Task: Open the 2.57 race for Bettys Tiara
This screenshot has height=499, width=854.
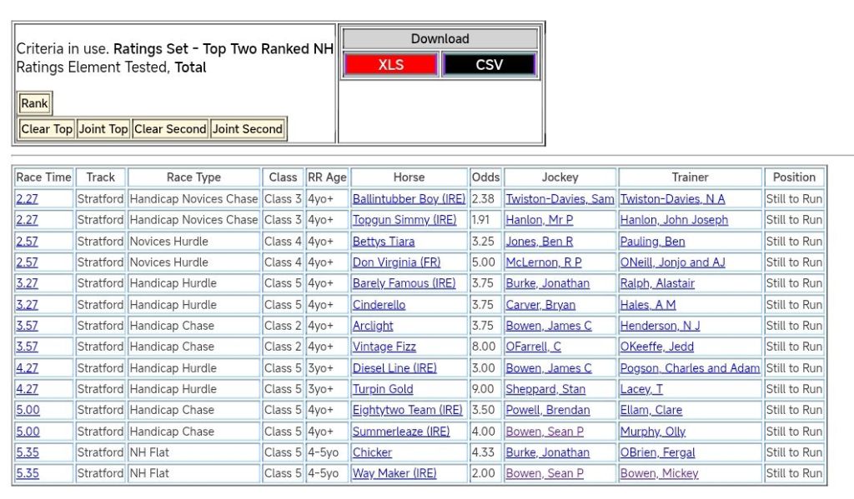Action: (27, 242)
